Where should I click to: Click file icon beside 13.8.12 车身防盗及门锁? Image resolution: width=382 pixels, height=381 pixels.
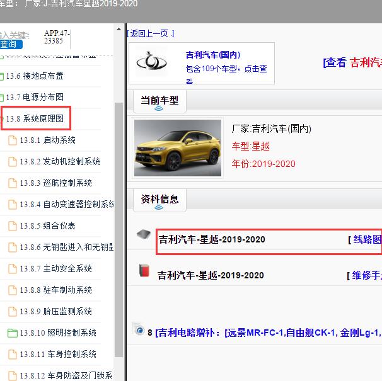[13, 376]
